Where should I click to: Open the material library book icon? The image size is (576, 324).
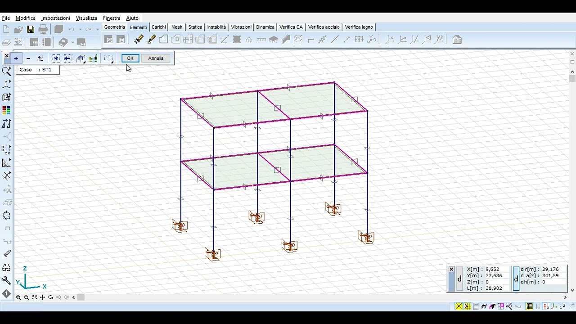(x=63, y=42)
